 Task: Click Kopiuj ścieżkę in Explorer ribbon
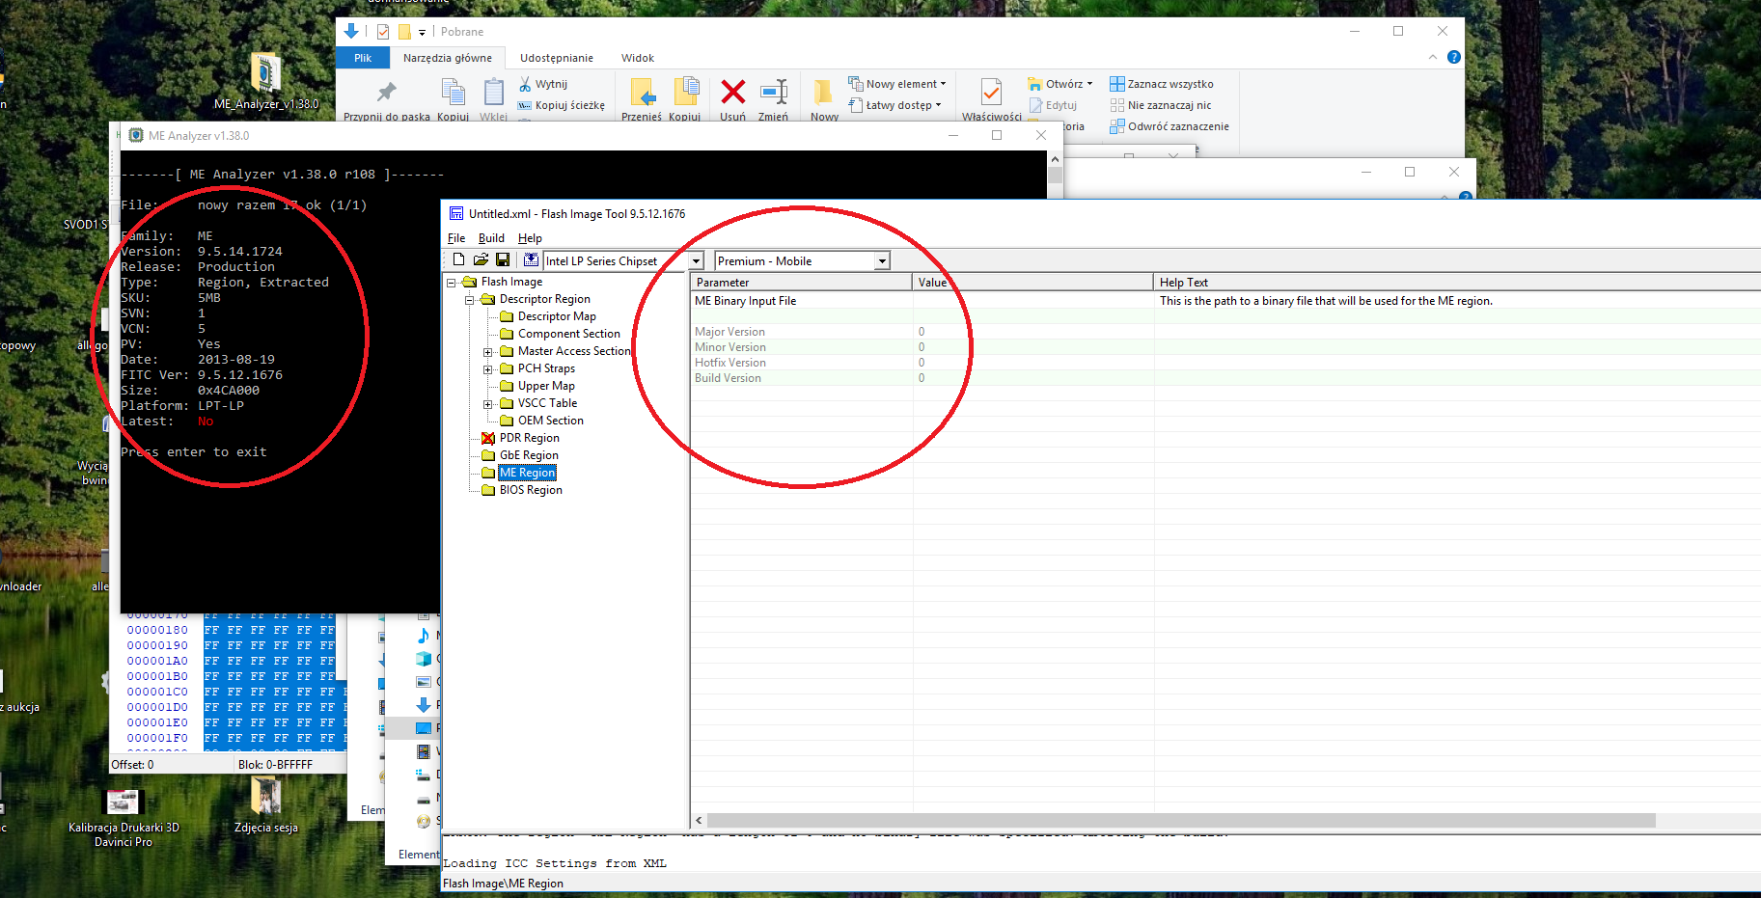(x=562, y=105)
